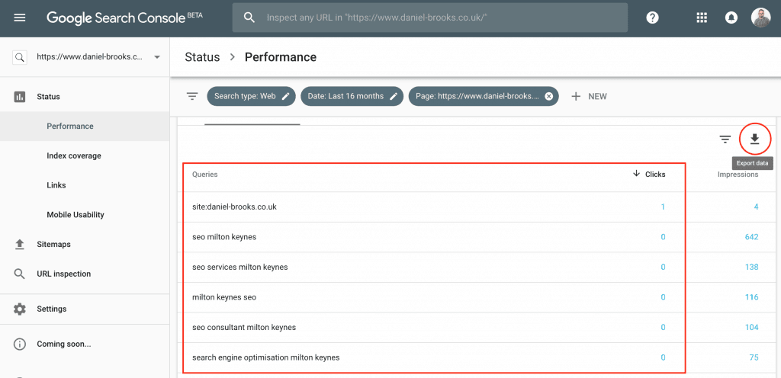Viewport: 781px width, 378px height.
Task: Click the 642 impressions value
Action: click(x=751, y=237)
